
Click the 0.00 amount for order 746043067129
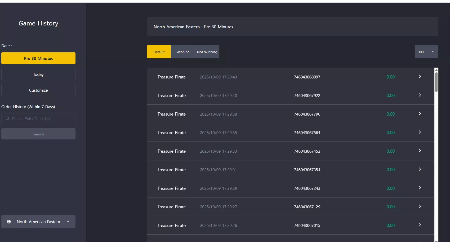(390, 207)
